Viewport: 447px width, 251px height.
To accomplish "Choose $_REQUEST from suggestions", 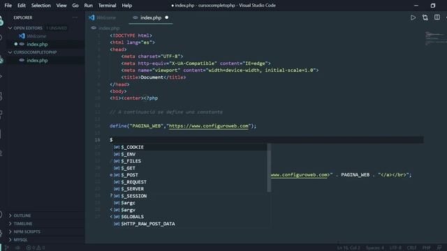I will click(x=190, y=182).
